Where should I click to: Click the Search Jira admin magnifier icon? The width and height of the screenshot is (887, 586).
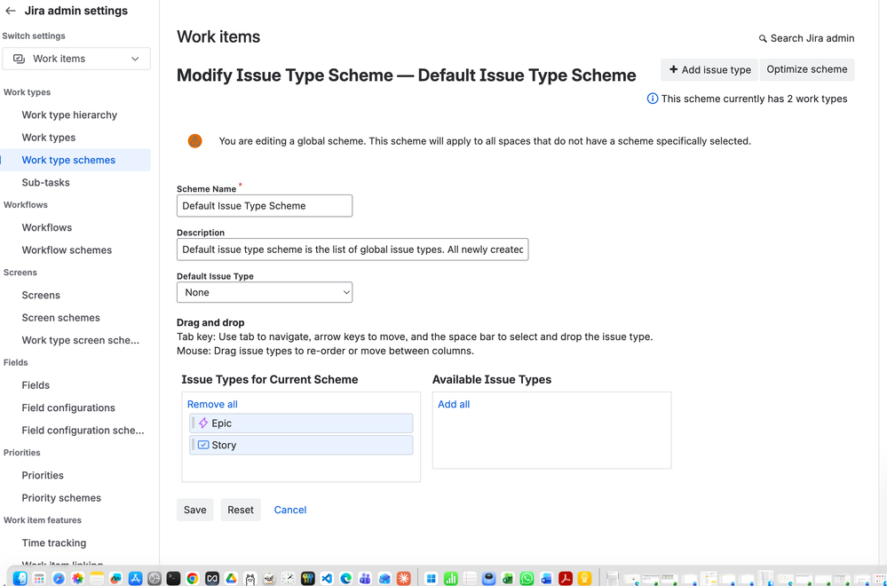coord(763,38)
